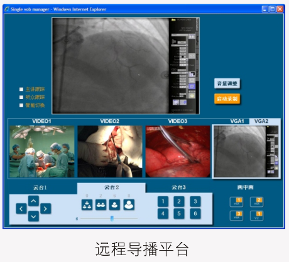Switch to the 云台3 tab
This screenshot has width=289, height=262.
click(x=178, y=187)
